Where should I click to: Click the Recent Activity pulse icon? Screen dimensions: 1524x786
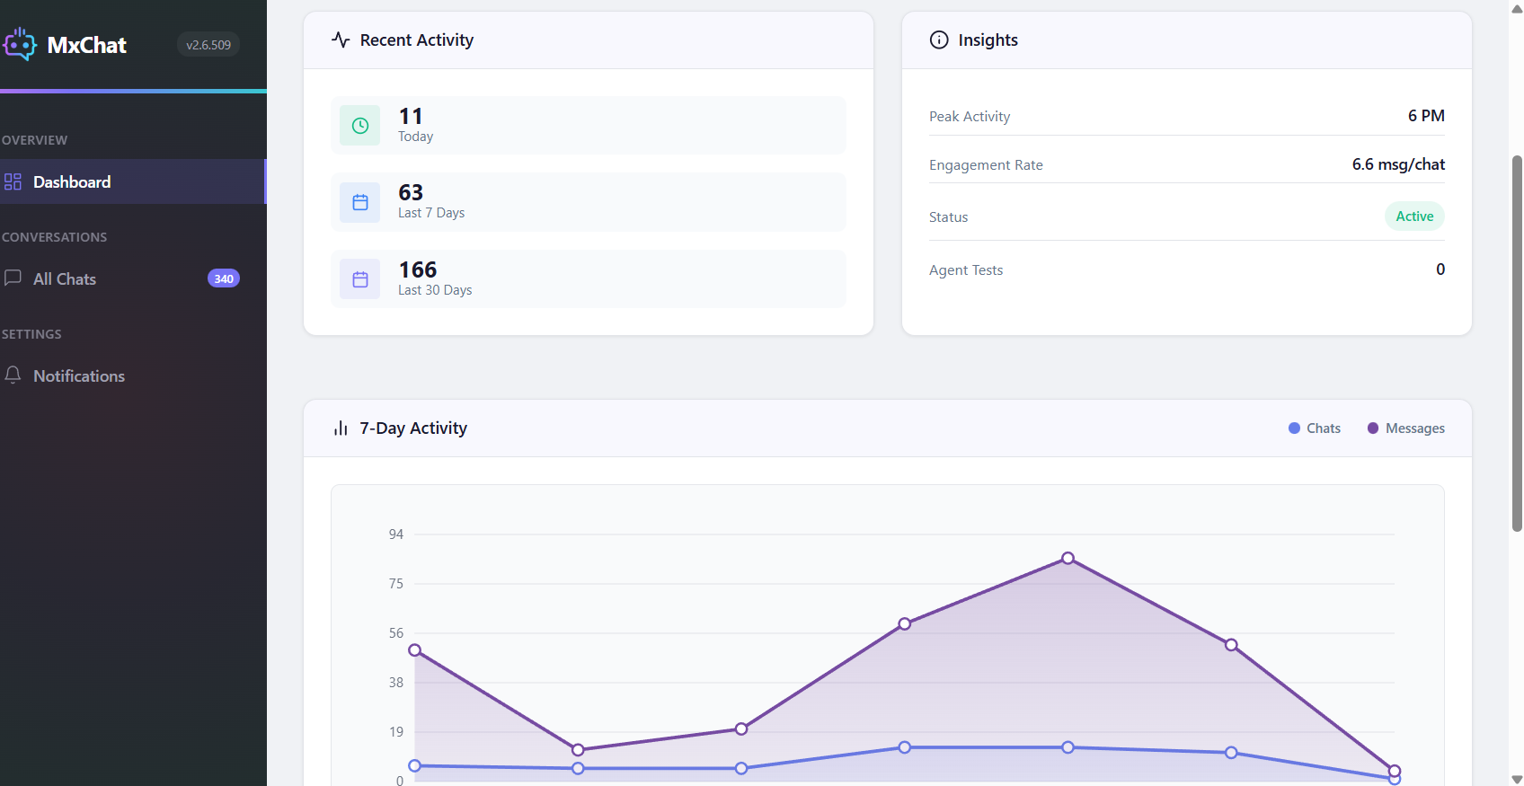coord(341,40)
